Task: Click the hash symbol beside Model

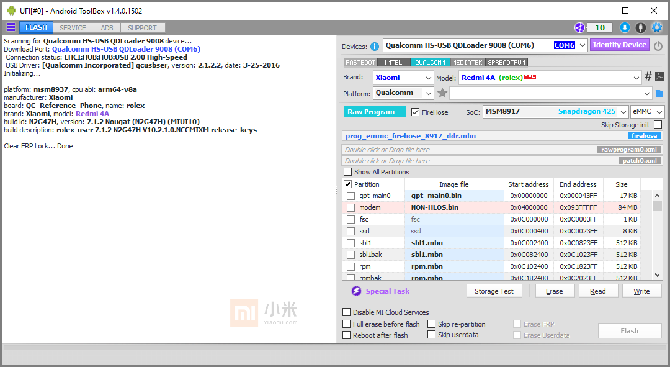Action: coord(648,76)
